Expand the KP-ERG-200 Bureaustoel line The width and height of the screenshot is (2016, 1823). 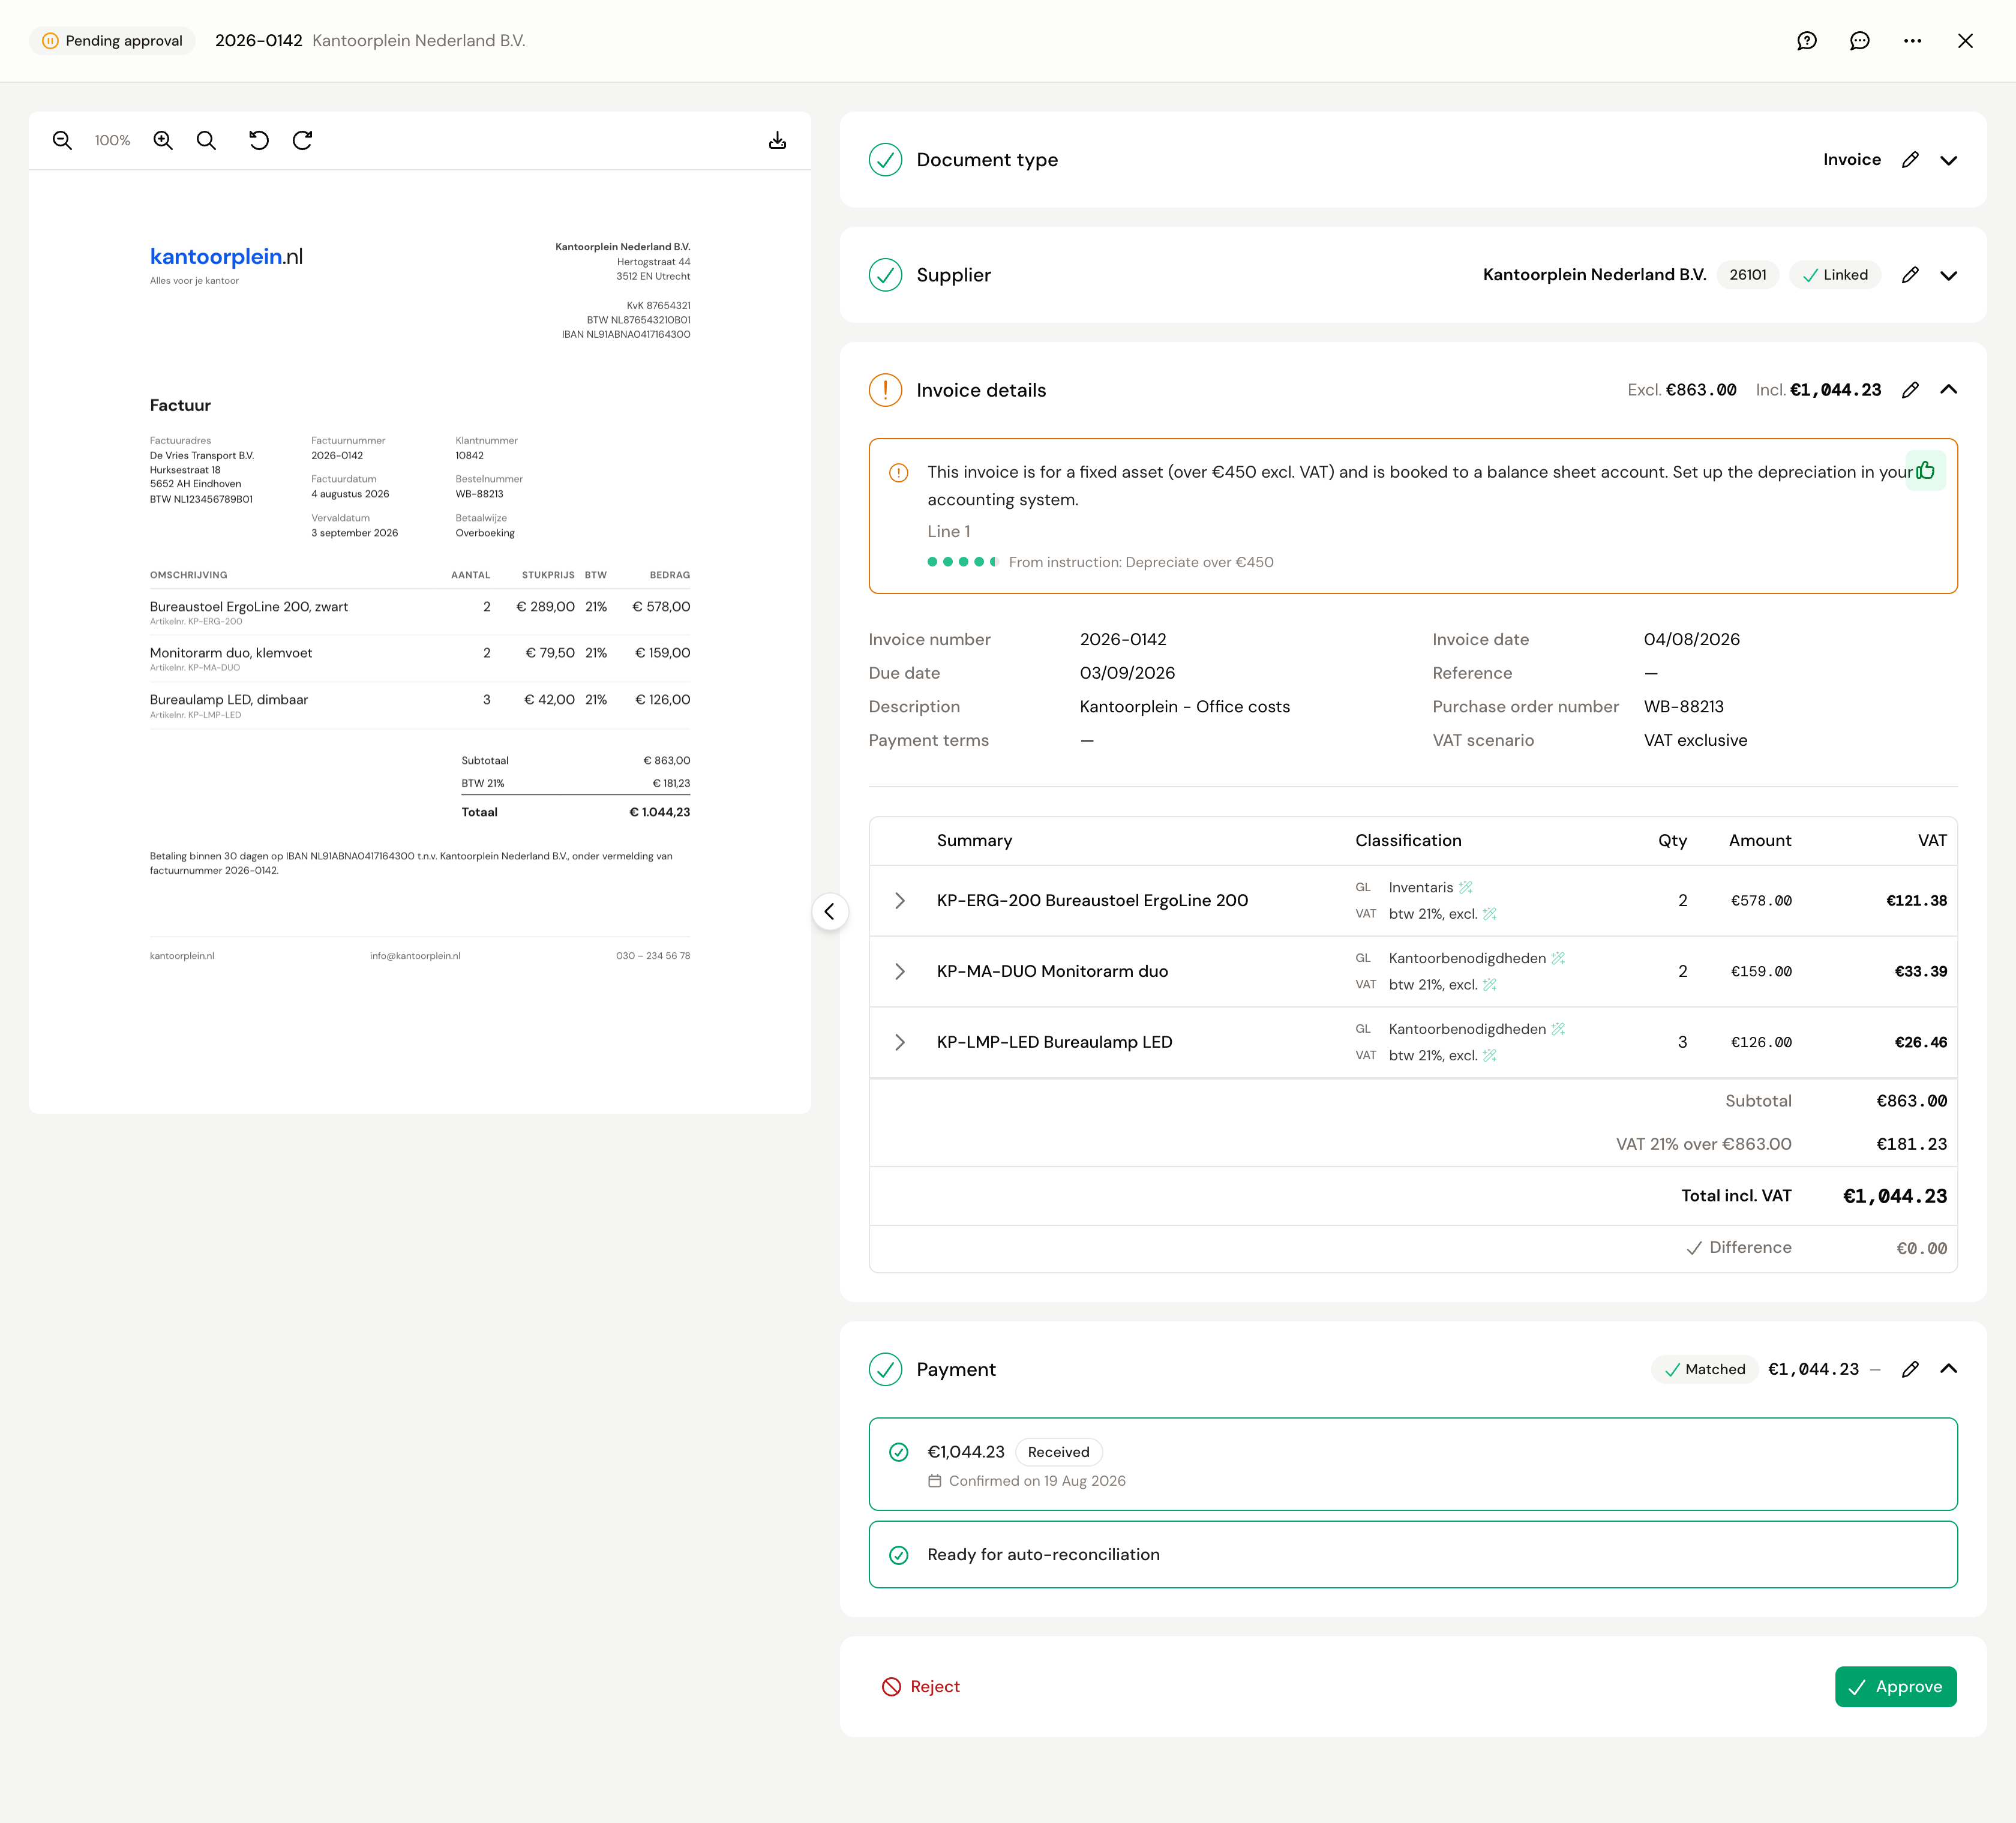900,901
